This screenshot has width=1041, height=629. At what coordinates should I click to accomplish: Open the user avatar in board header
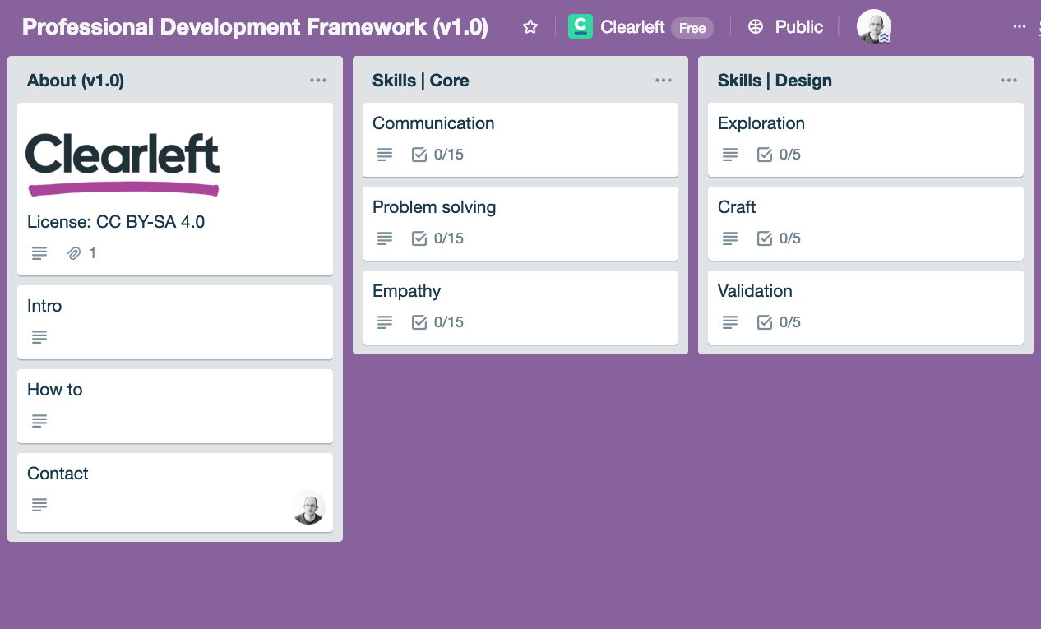coord(873,27)
